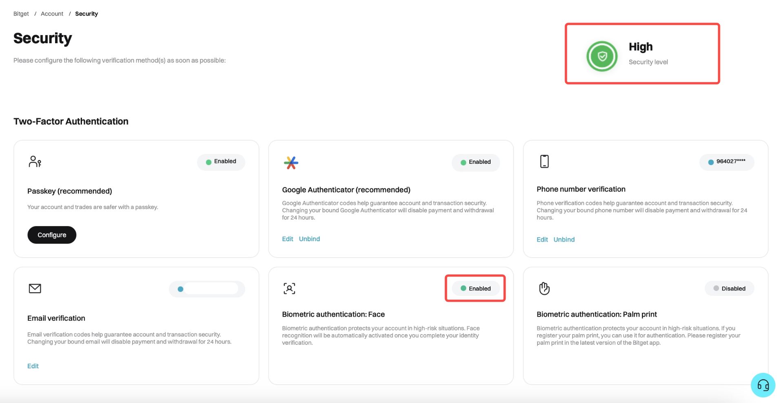The image size is (783, 403).
Task: Click the Google Authenticator Enabled badge
Action: [x=476, y=162]
